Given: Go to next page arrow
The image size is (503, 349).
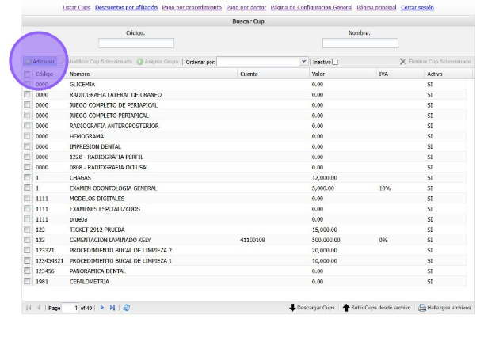Looking at the screenshot, I should pos(101,307).
